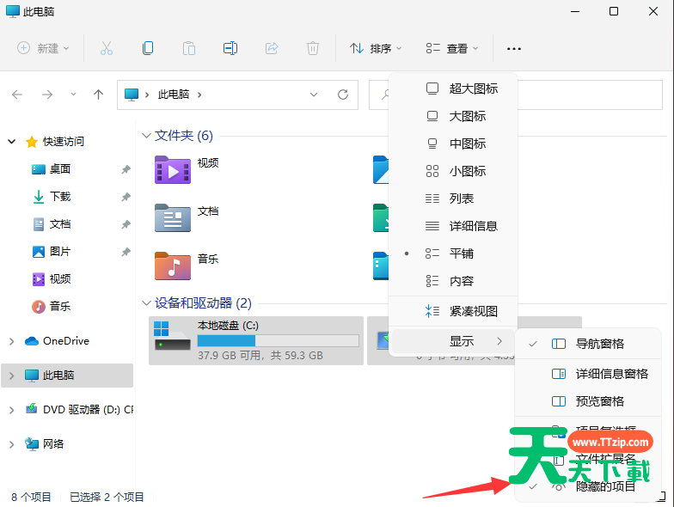Collapse the 文件夹 group header

[x=144, y=136]
